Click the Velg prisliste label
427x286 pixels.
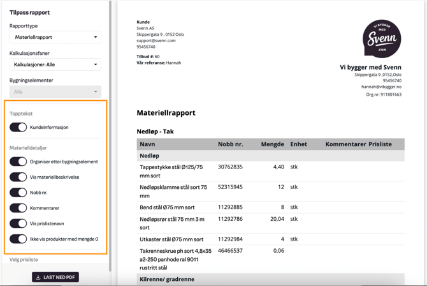[x=24, y=260]
